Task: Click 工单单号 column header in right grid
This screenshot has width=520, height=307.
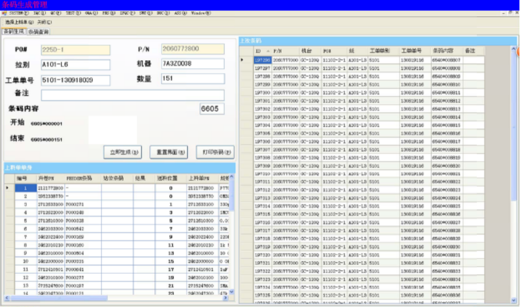Action: (x=415, y=51)
